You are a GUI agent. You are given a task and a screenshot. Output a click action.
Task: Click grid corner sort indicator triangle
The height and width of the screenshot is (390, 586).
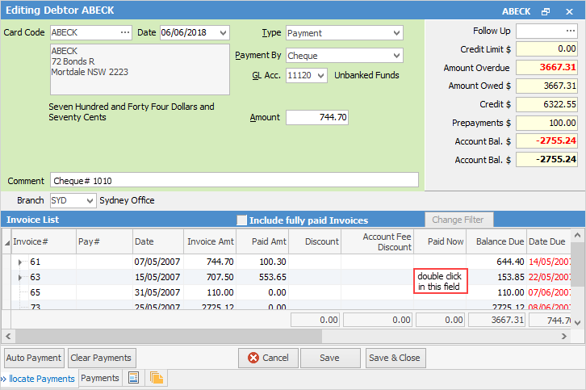7,243
